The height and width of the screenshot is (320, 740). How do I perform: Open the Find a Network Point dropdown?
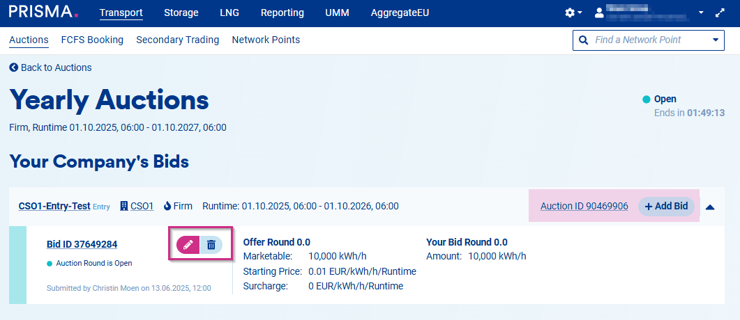(715, 40)
